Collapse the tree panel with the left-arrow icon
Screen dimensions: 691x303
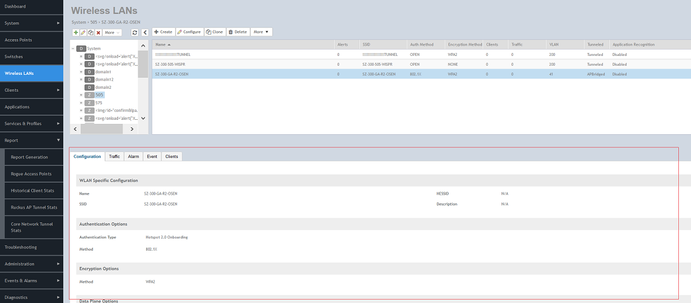145,32
